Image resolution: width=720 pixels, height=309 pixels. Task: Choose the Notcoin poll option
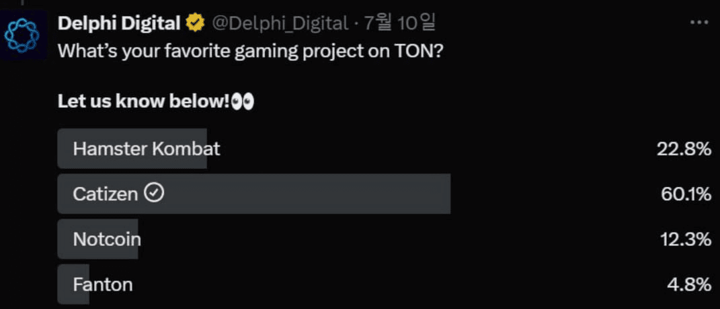[107, 239]
